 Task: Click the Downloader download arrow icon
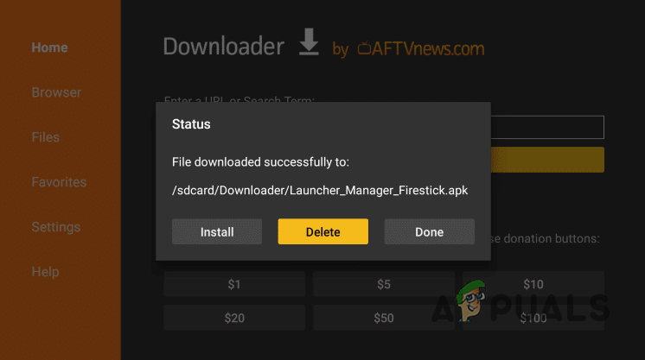309,41
